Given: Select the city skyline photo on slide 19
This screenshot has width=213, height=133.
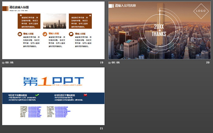Looking at the screenshot, I should point(54,21).
